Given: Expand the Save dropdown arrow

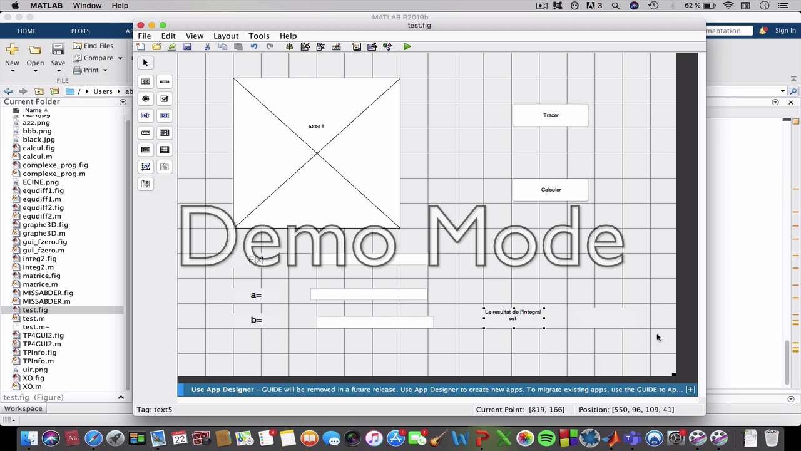Looking at the screenshot, I should [x=58, y=71].
